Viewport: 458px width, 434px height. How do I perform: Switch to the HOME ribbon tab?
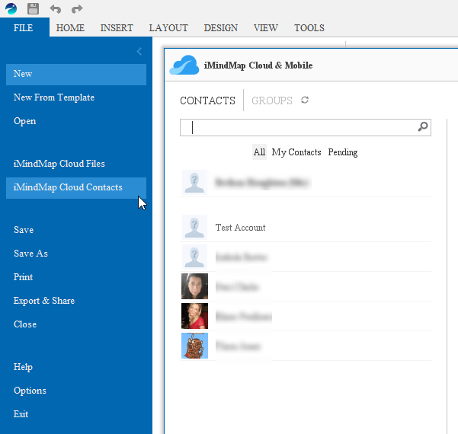click(x=70, y=27)
